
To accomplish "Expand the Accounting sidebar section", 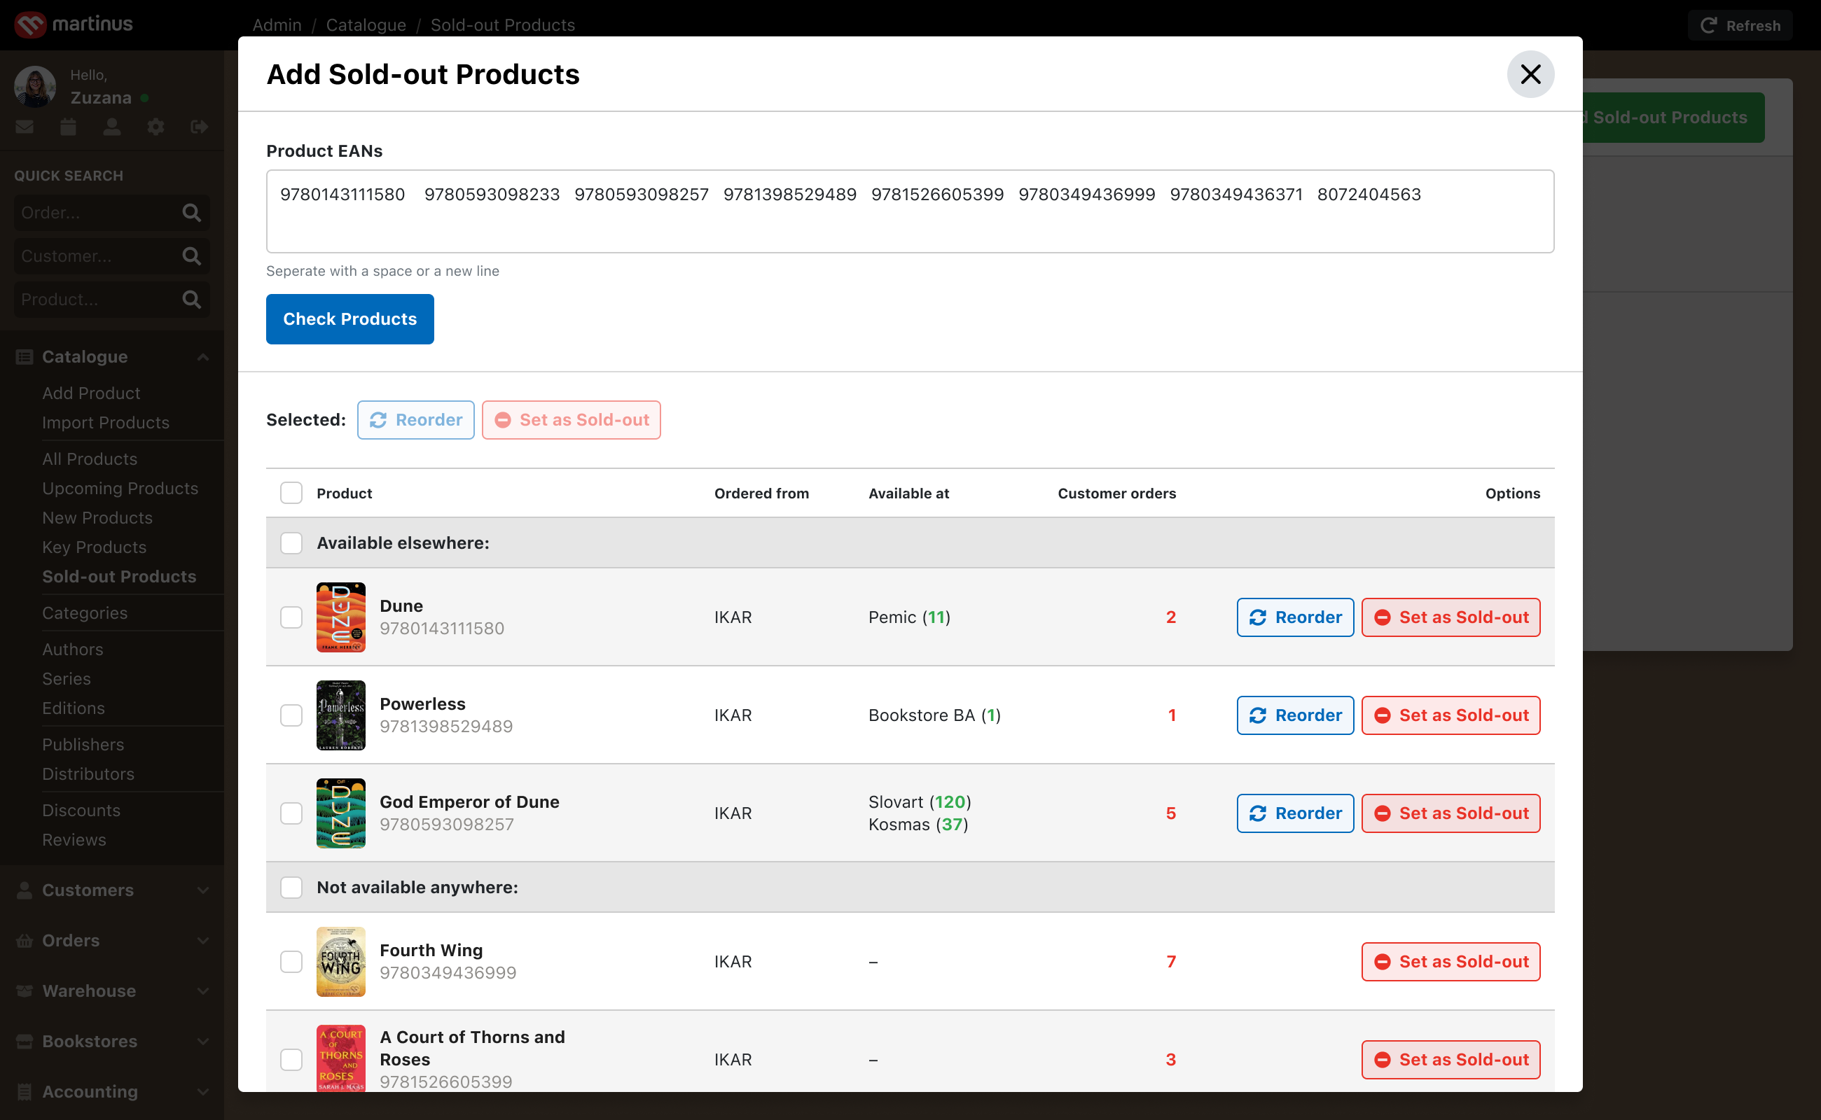I will [203, 1091].
